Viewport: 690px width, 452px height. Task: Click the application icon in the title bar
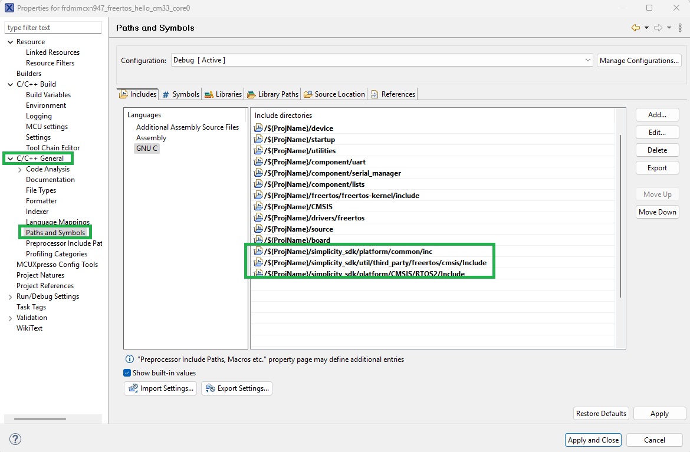coord(8,8)
